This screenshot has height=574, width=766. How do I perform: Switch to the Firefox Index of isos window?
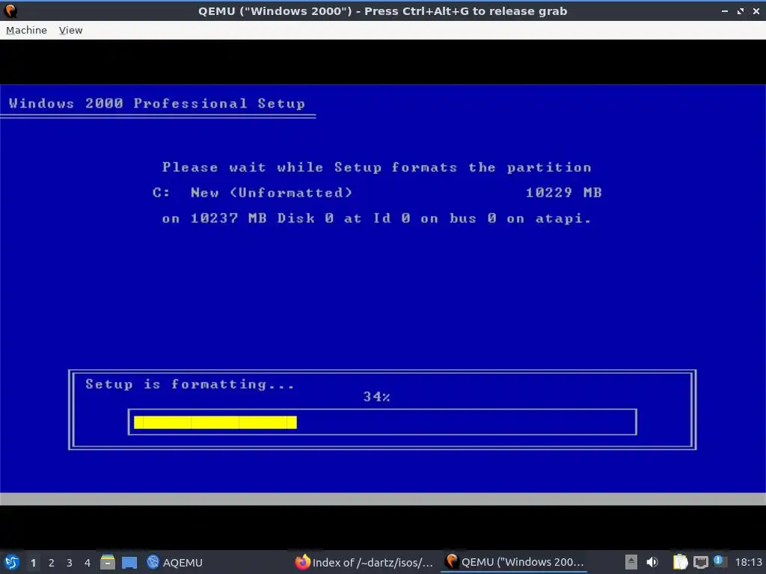[364, 562]
